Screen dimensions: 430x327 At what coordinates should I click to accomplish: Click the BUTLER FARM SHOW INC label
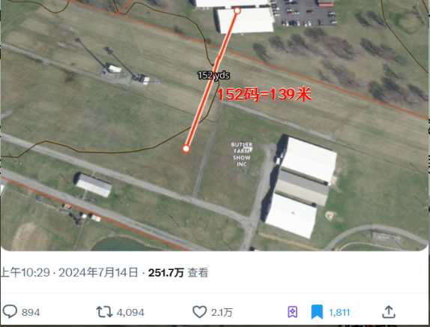[x=242, y=154]
